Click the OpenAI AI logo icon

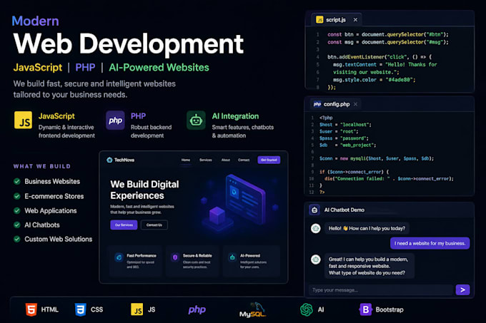pos(307,309)
